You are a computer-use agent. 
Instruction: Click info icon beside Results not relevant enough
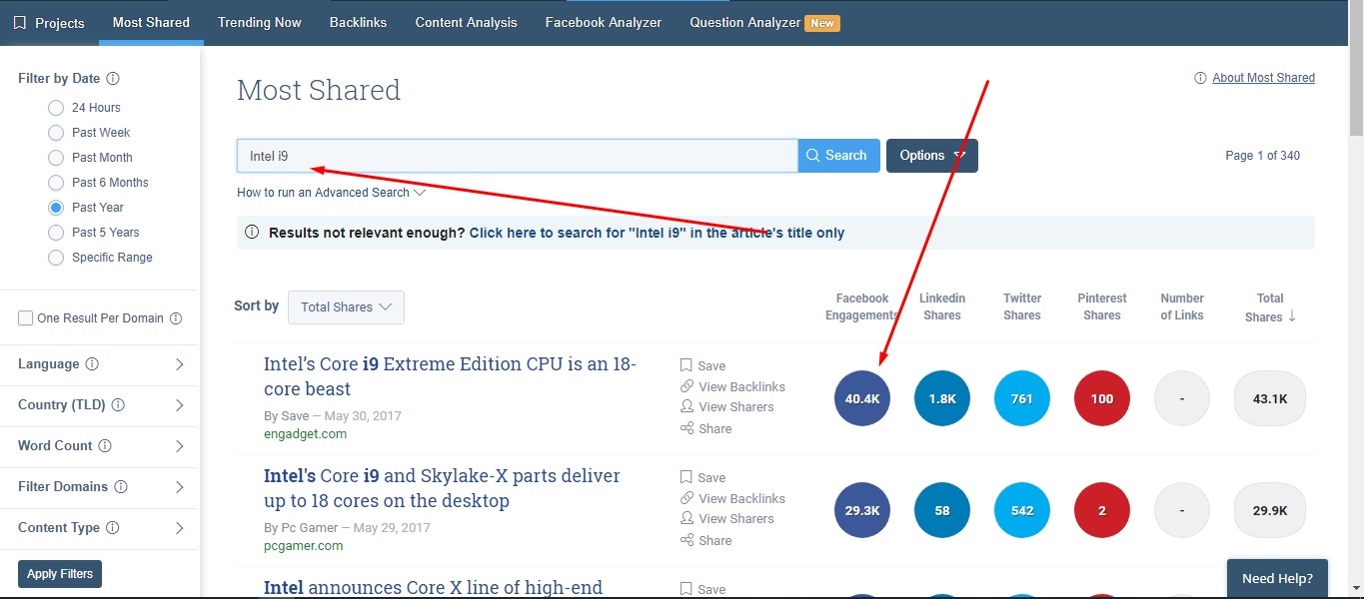pos(254,233)
